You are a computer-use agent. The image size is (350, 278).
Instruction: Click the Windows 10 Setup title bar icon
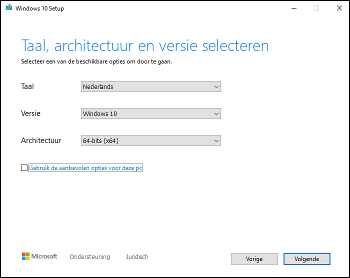point(9,7)
